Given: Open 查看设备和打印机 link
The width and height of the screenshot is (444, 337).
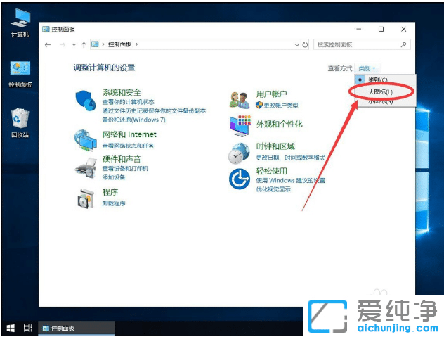Looking at the screenshot, I should click(x=125, y=168).
